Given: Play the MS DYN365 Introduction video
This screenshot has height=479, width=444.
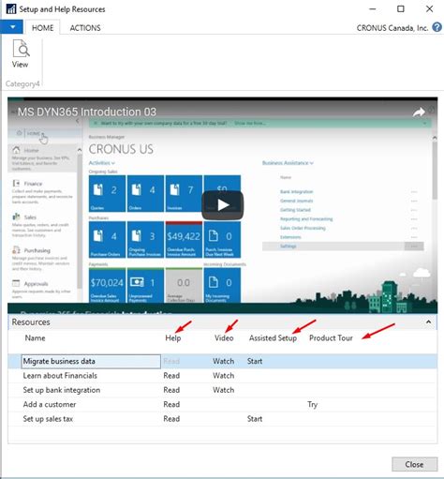Looking at the screenshot, I should (x=222, y=205).
